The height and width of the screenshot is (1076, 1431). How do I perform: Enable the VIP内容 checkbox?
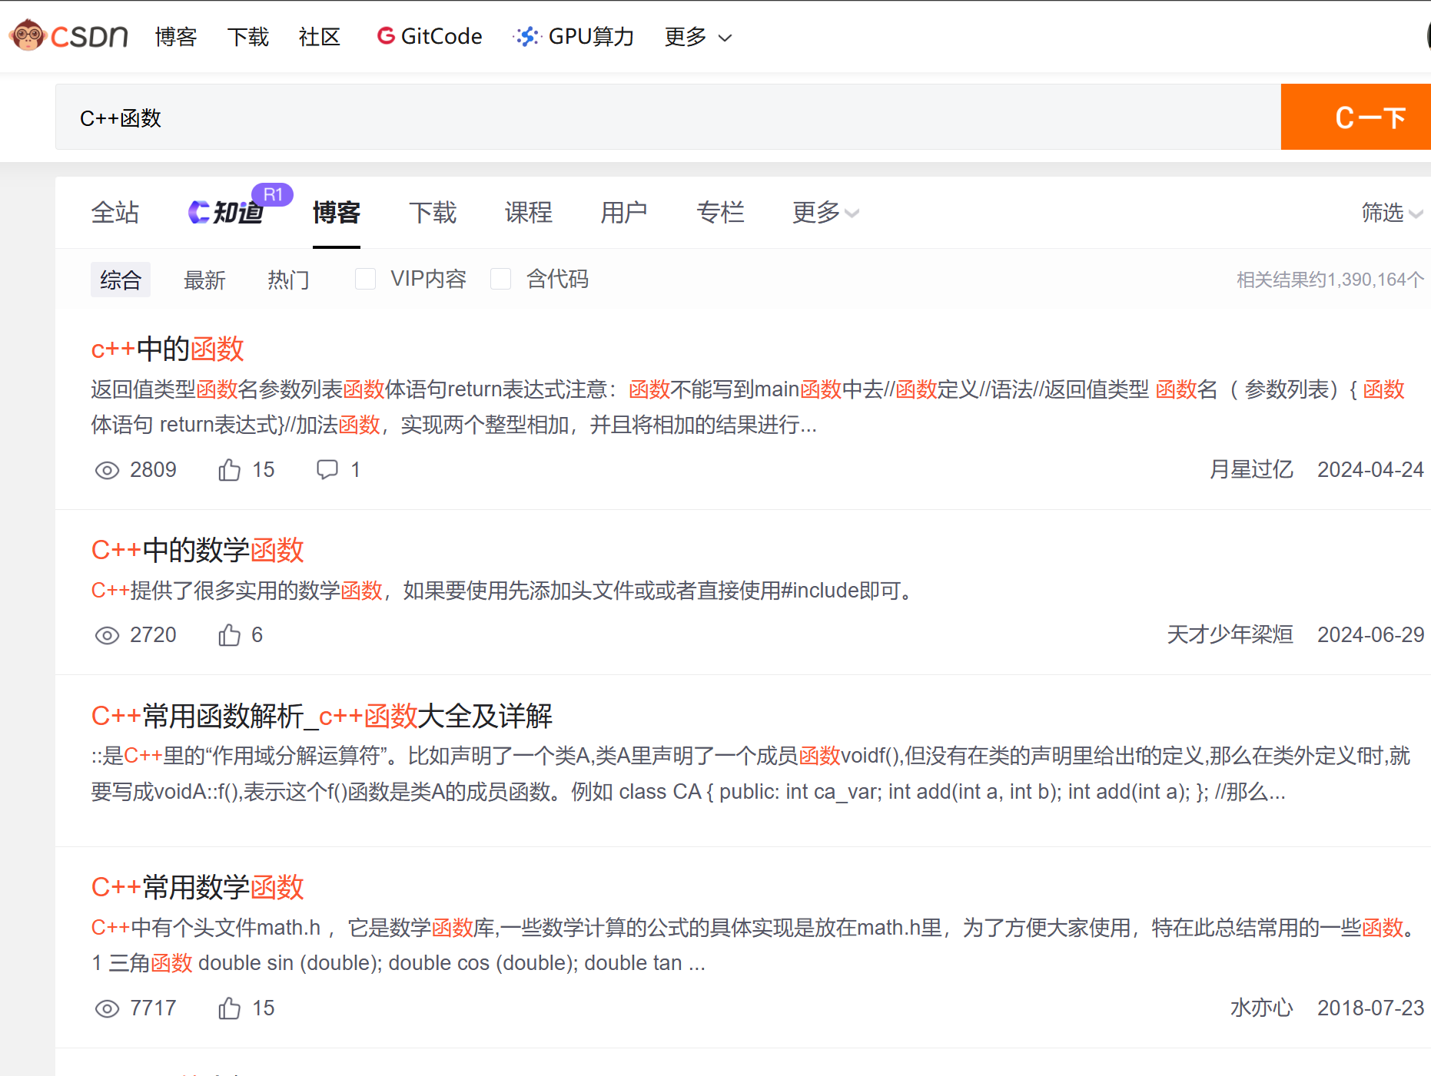[x=366, y=279]
